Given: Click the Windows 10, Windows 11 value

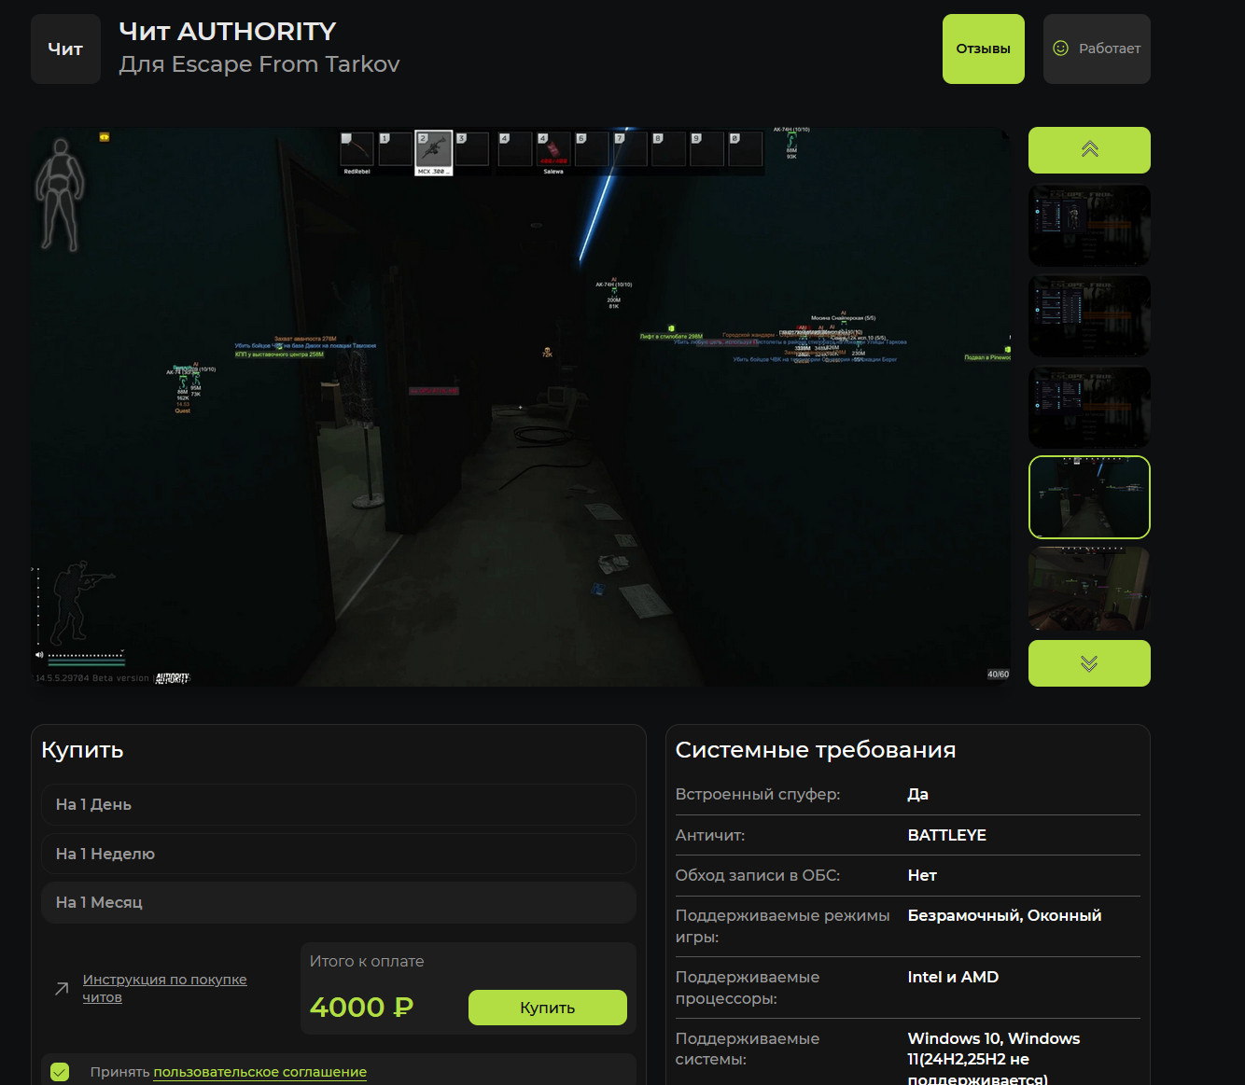Looking at the screenshot, I should click(x=994, y=1059).
